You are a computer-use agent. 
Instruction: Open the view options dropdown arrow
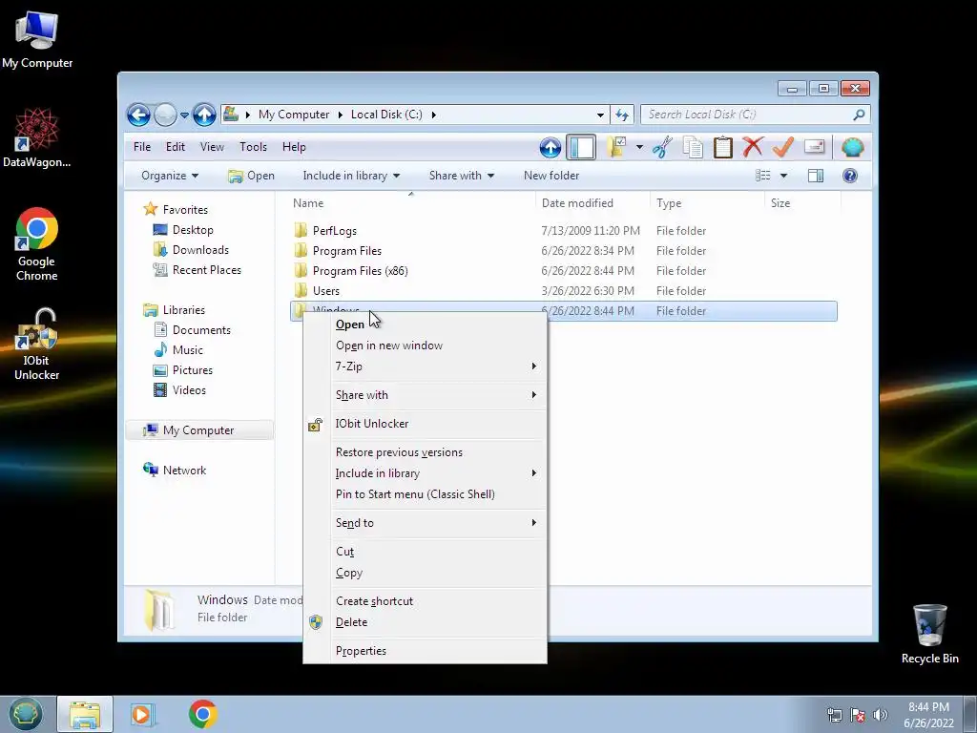[x=784, y=176]
